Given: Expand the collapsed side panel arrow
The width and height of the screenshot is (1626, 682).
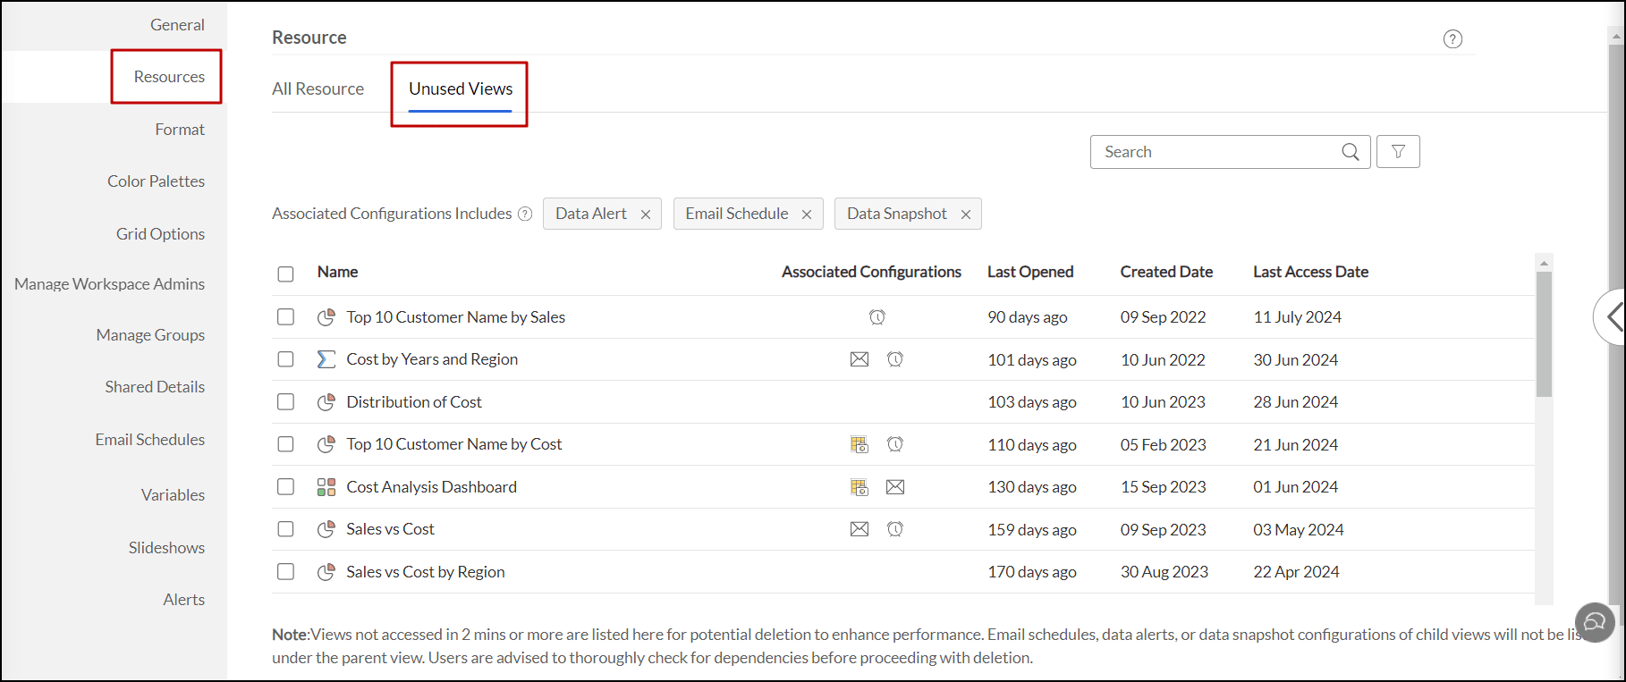Looking at the screenshot, I should point(1613,316).
